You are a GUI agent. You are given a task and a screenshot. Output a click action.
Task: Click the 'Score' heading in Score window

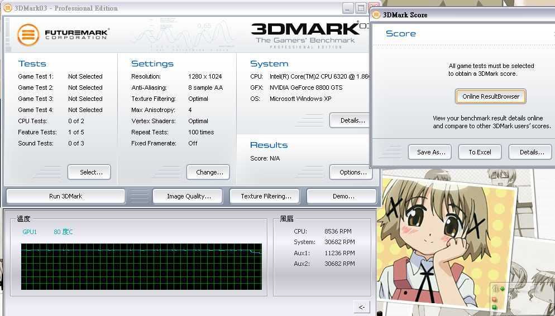[401, 33]
